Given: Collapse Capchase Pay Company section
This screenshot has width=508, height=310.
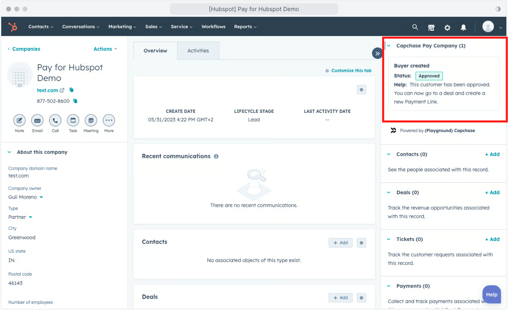Looking at the screenshot, I should click(389, 46).
